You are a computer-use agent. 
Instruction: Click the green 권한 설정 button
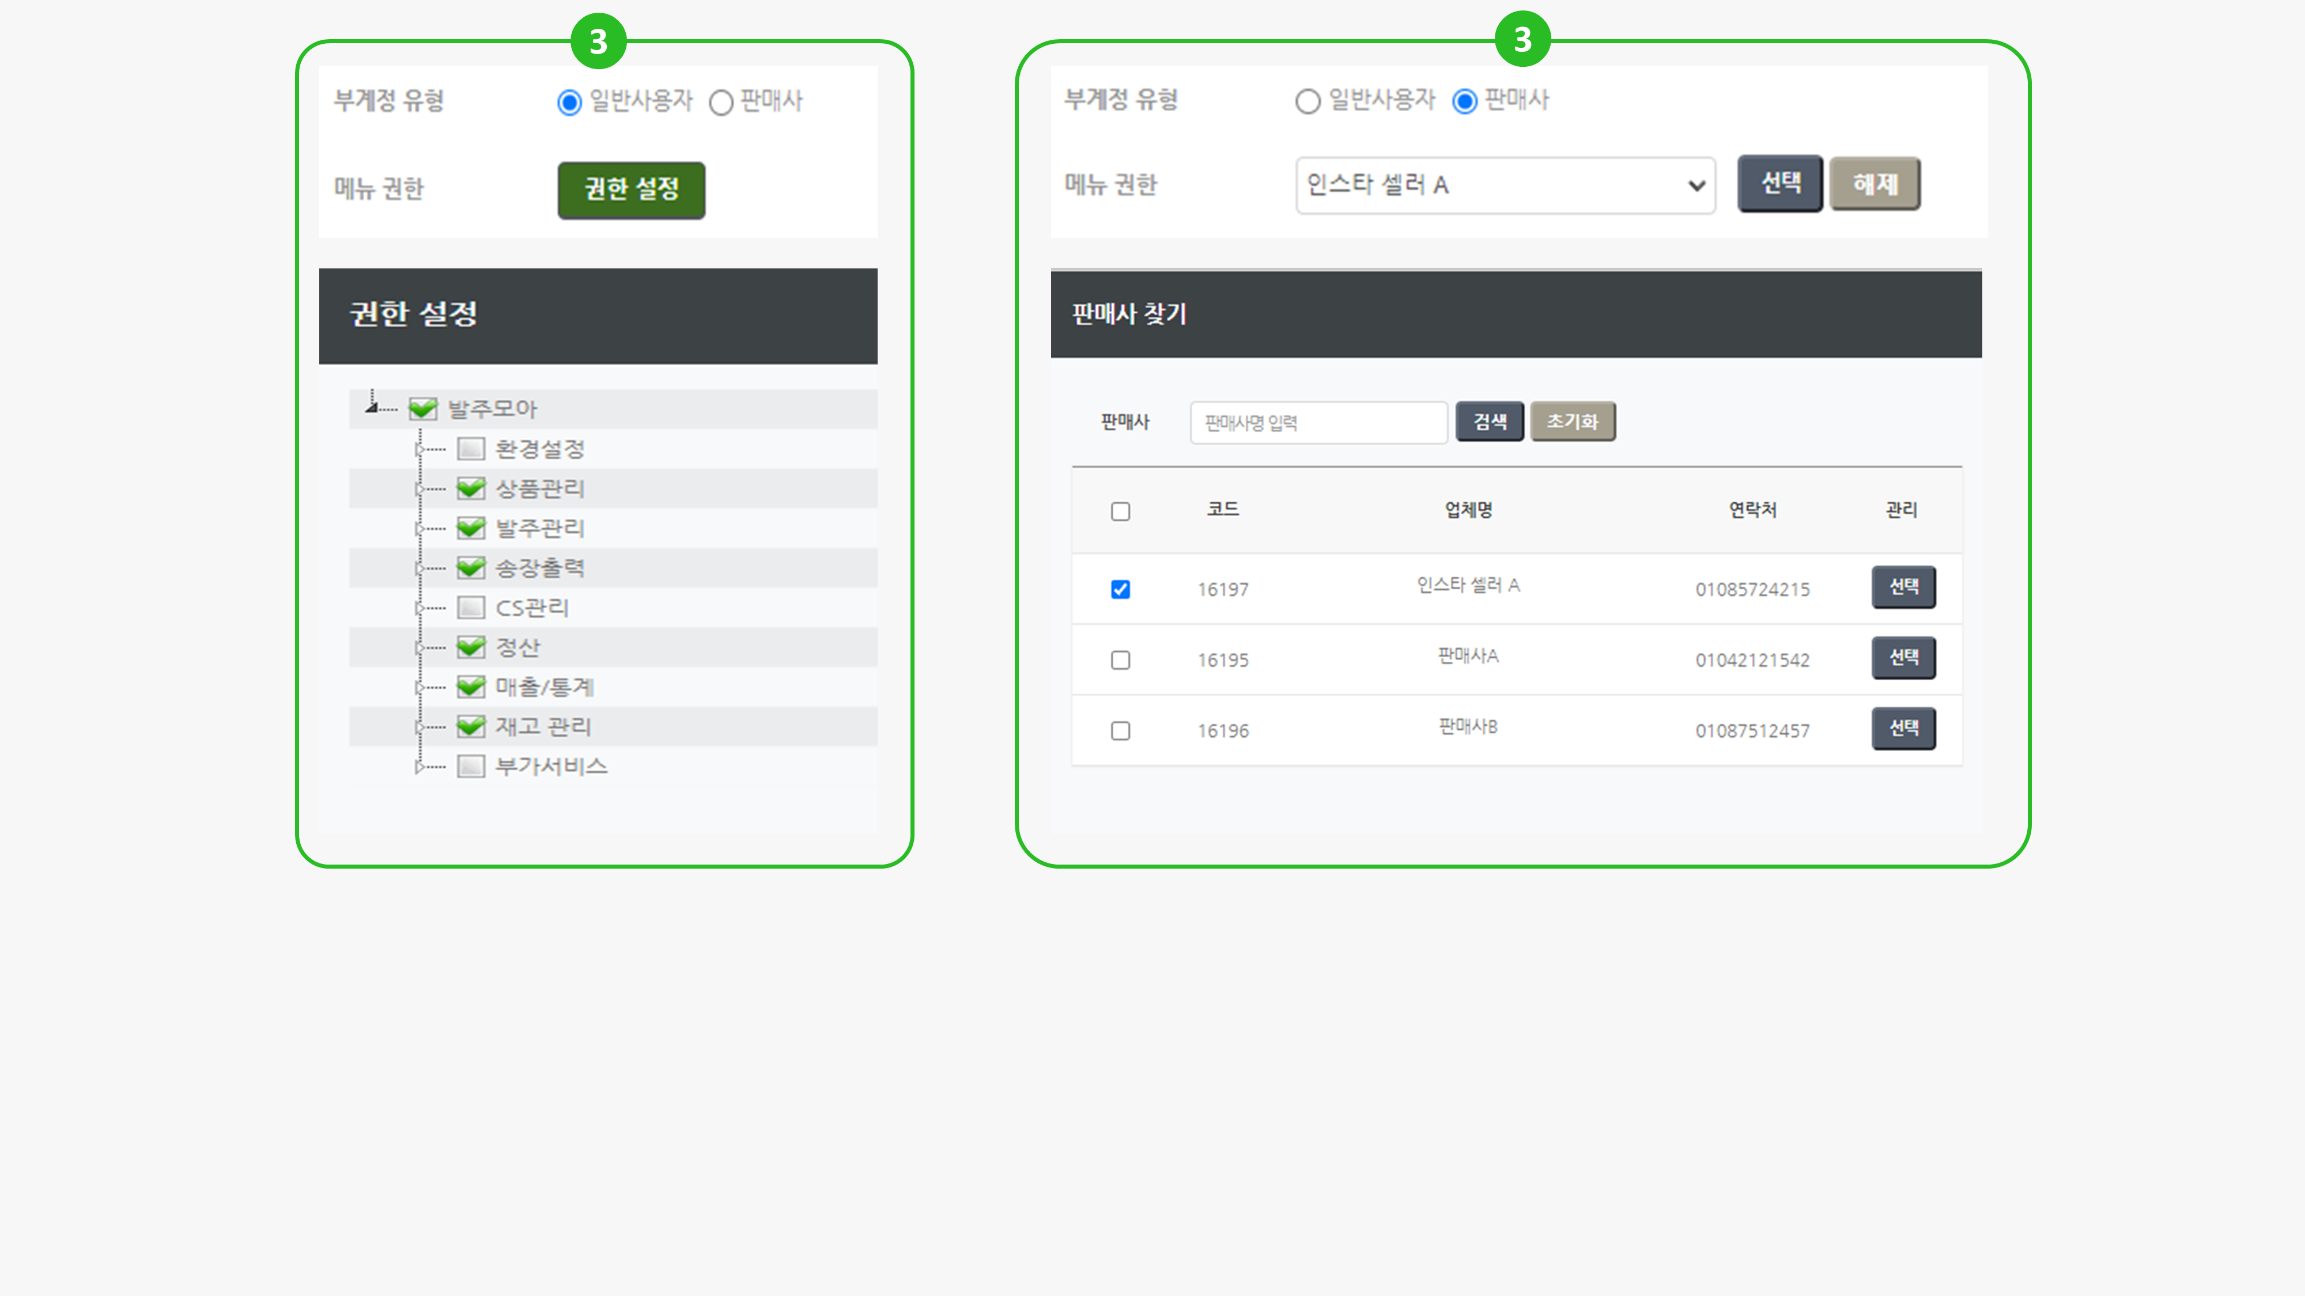click(x=631, y=190)
